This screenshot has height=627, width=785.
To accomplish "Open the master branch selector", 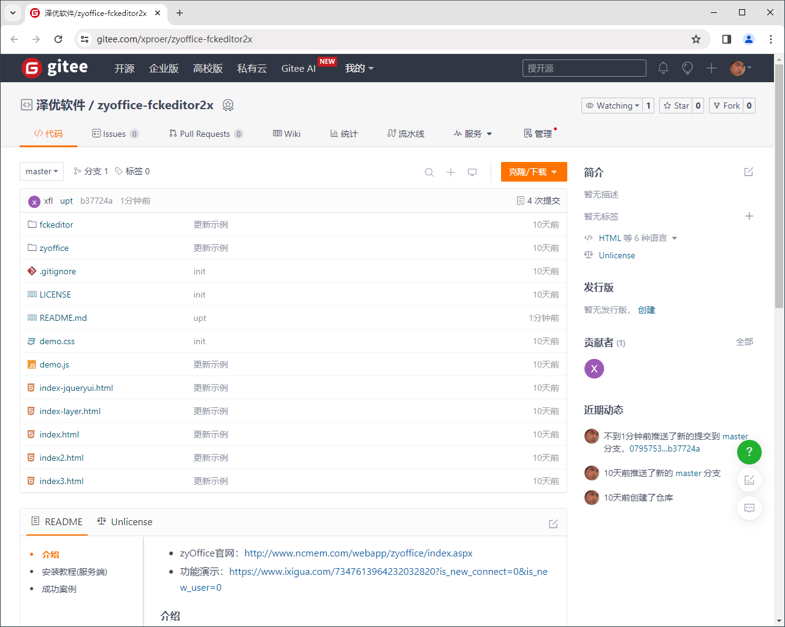I will pyautogui.click(x=41, y=171).
